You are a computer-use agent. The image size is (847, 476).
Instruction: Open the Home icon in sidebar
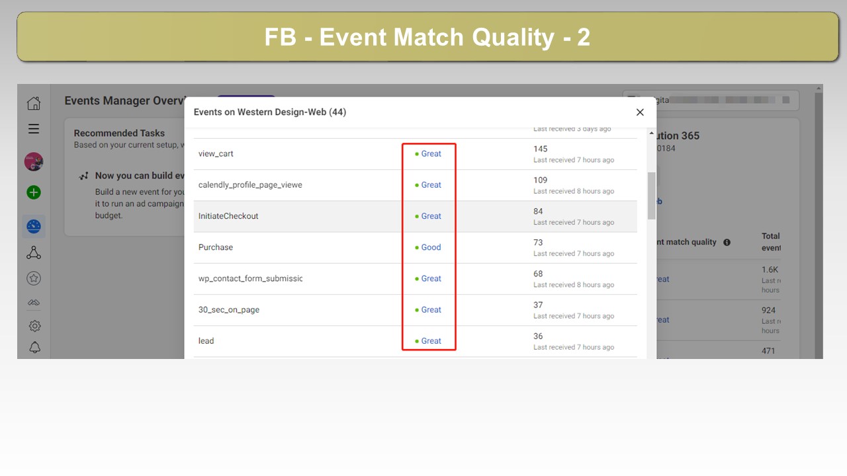34,103
